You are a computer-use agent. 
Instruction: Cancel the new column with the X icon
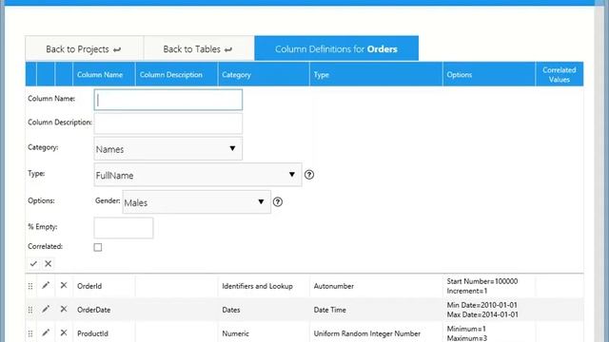coord(49,264)
